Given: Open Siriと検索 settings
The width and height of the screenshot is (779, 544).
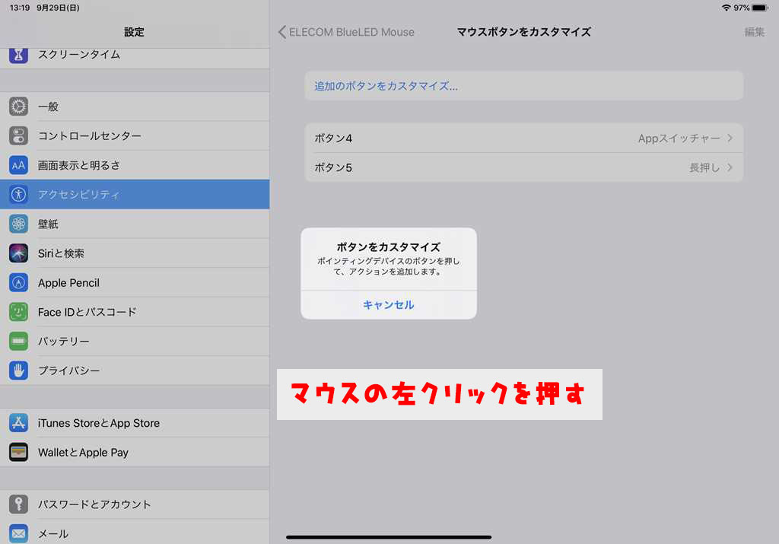Looking at the screenshot, I should click(135, 253).
